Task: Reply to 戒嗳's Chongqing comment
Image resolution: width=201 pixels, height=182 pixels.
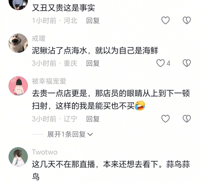Action: pos(93,63)
